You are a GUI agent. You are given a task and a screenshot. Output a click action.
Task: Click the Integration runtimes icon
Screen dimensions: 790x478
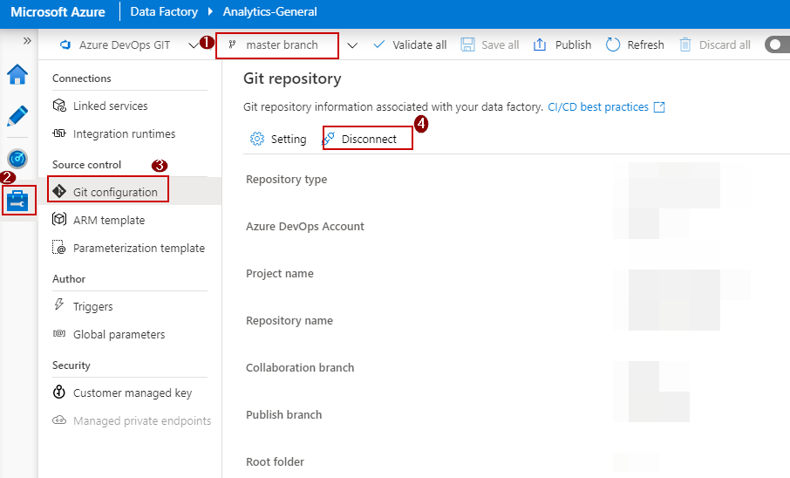pyautogui.click(x=59, y=133)
